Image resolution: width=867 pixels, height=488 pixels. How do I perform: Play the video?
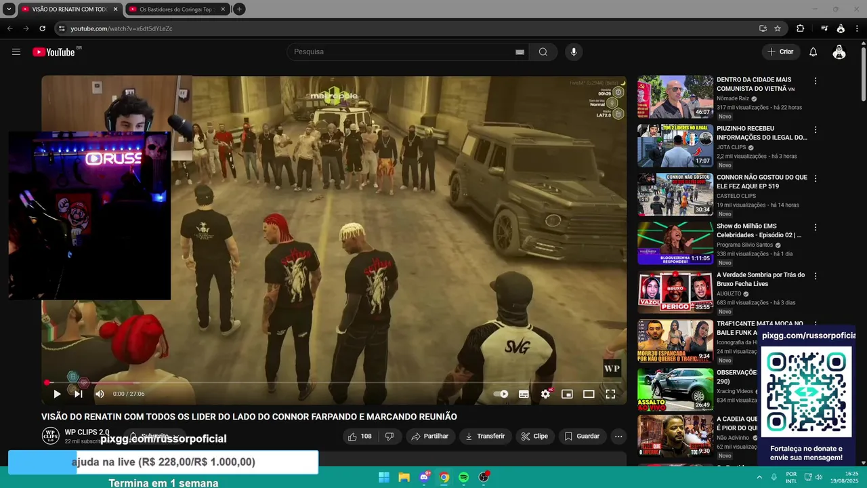(57, 394)
